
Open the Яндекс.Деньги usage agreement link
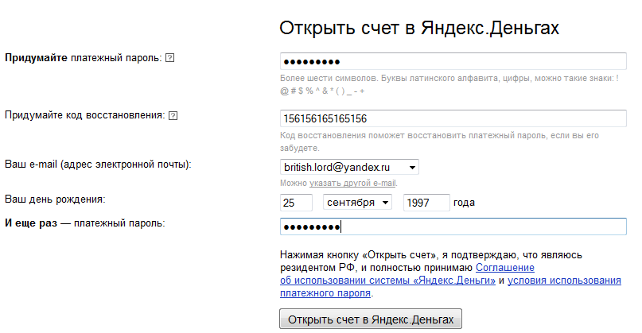coord(387,281)
